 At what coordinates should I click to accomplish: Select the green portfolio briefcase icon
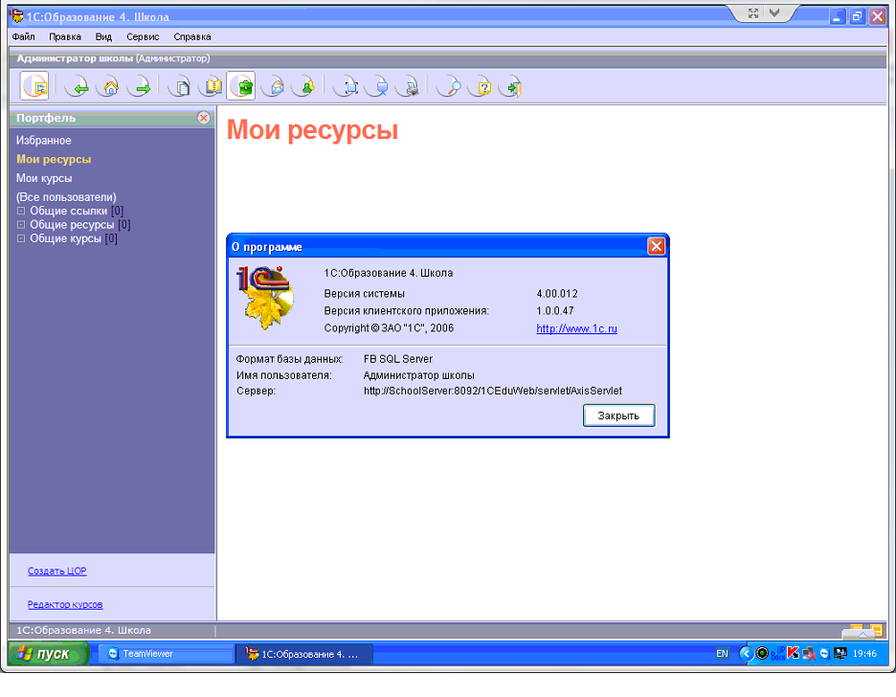click(x=241, y=86)
